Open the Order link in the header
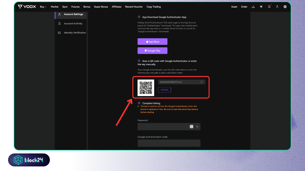This screenshot has width=305, height=171. tap(244, 7)
